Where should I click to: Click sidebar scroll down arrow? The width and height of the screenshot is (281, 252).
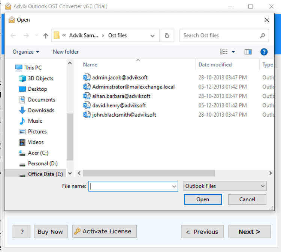(x=70, y=173)
